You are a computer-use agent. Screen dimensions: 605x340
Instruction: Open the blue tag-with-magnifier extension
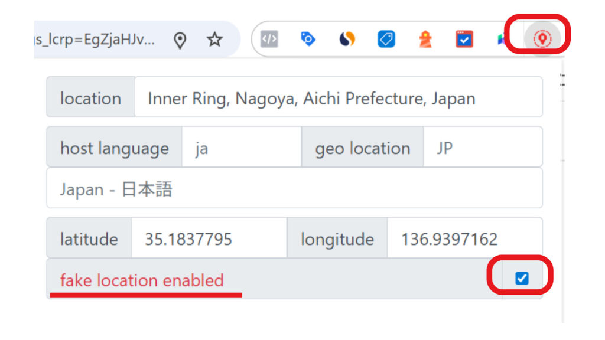click(x=308, y=40)
